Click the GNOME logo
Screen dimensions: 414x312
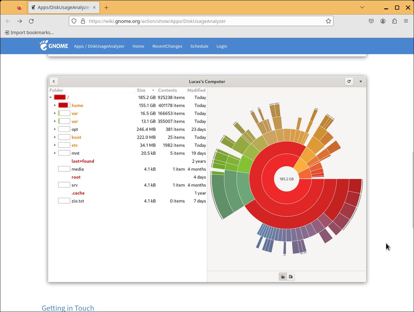point(54,46)
